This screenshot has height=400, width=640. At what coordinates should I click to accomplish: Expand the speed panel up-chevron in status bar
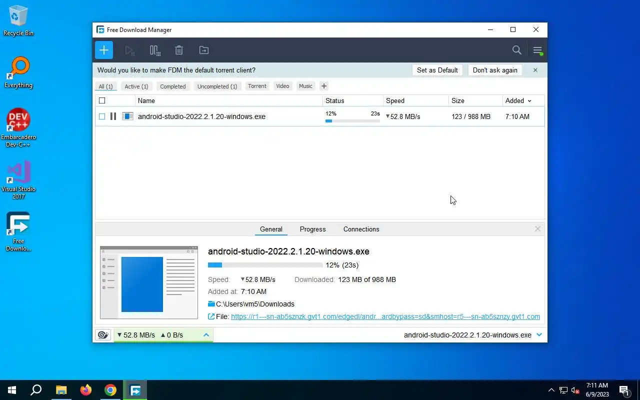pyautogui.click(x=206, y=335)
